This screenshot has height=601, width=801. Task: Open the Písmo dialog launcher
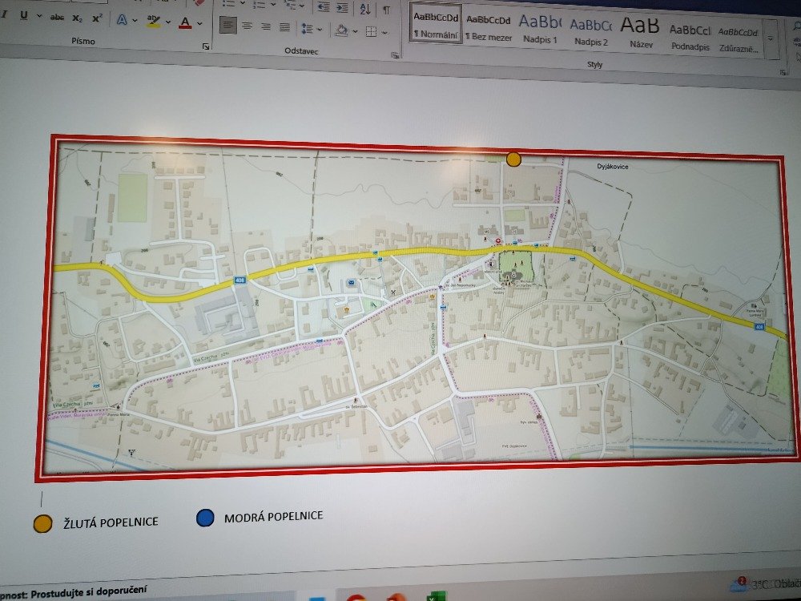point(206,46)
